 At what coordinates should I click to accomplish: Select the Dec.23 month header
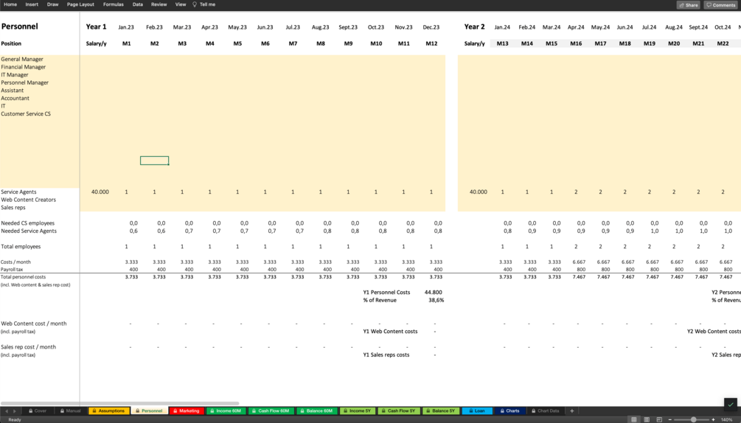431,27
